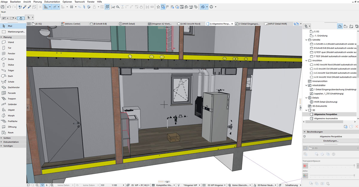Viewport: 359px width, 187px height.
Task: Select the Dachfenster (skylight) tool
Action: click(13, 87)
